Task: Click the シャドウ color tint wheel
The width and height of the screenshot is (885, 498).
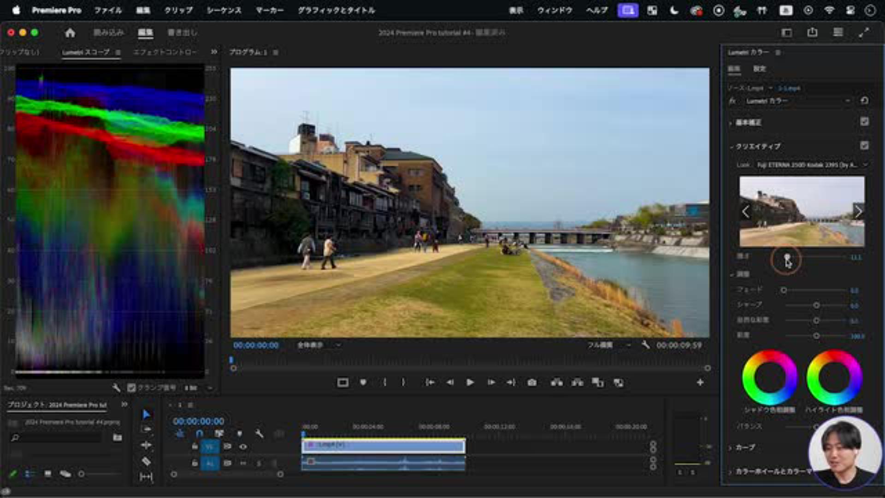Action: tap(769, 378)
